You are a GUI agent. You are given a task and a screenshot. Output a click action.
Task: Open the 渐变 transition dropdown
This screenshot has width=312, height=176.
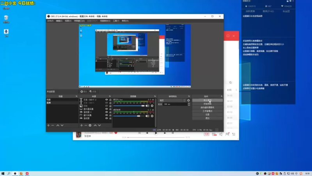point(172,101)
